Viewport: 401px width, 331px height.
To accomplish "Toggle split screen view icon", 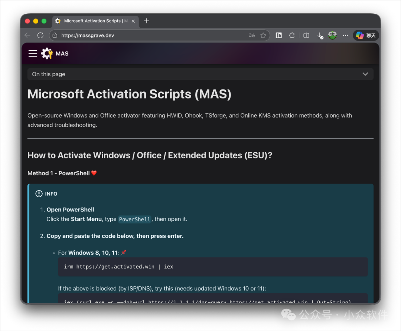I will 306,35.
